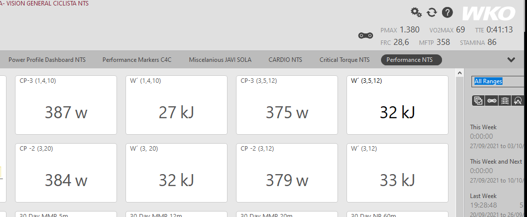The height and width of the screenshot is (217, 527).
Task: Switch to Performance Markers C4C tab
Action: [x=137, y=60]
